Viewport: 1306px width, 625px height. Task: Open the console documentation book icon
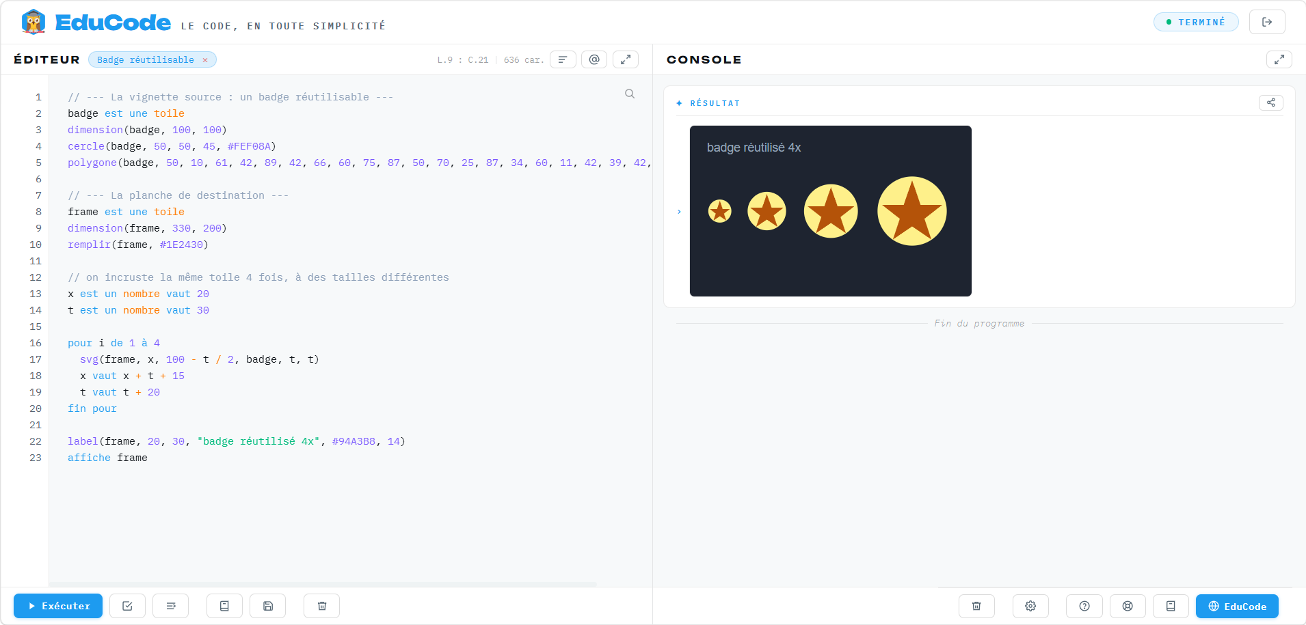(1171, 606)
